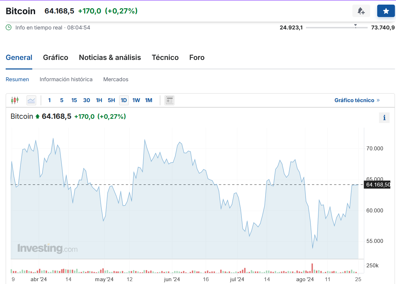Viewport: 396px width, 284px height.
Task: Click the header change +170,0
Action: click(90, 11)
